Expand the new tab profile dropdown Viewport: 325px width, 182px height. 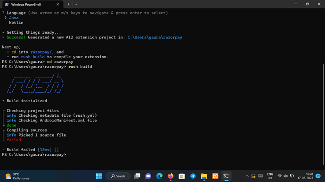click(x=76, y=4)
